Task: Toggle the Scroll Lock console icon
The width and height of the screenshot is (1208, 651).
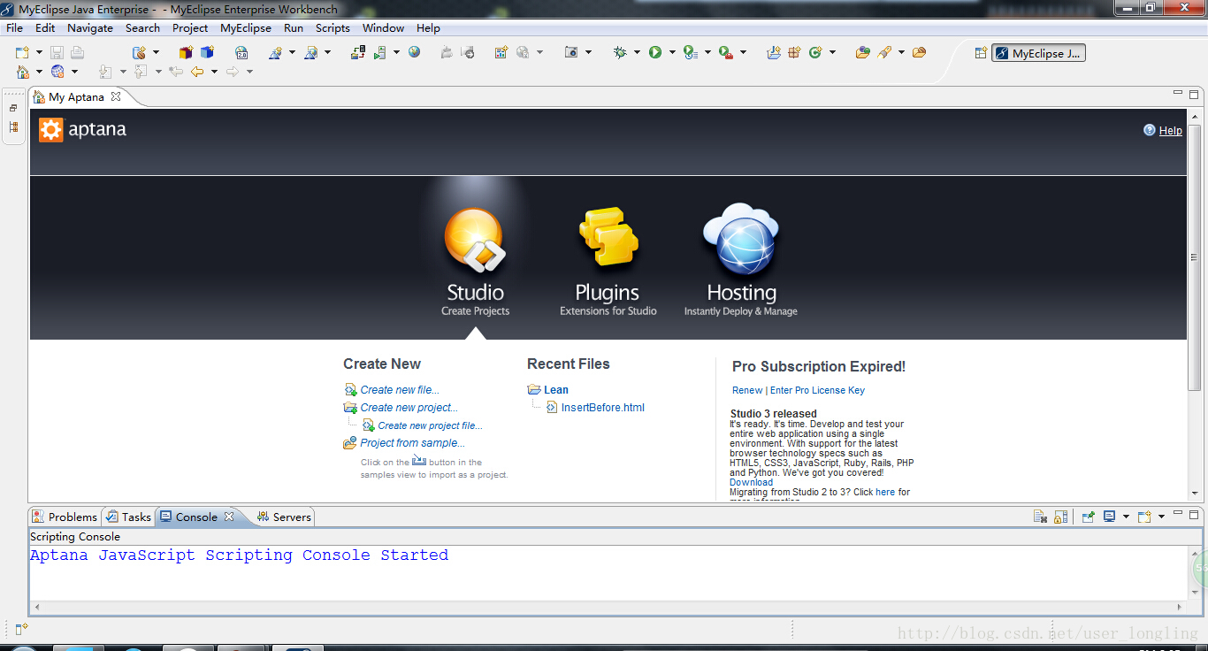Action: (1061, 517)
